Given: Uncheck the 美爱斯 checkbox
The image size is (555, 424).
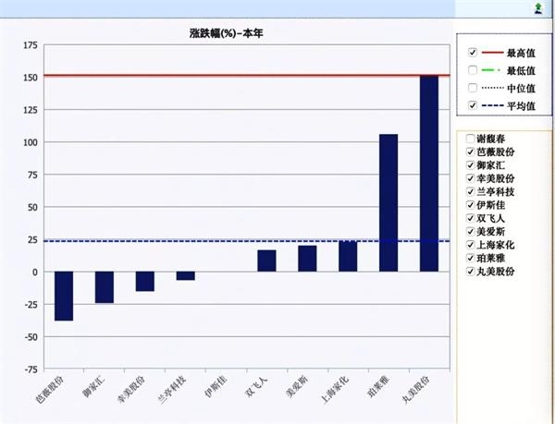Looking at the screenshot, I should tap(471, 232).
